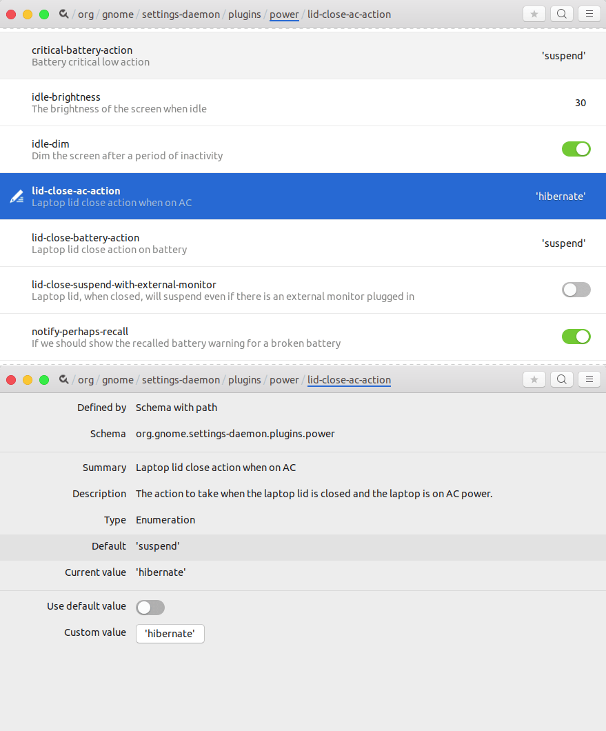The image size is (606, 731).
Task: Enable lid-close-suspend-with-external-monitor
Action: (x=576, y=290)
